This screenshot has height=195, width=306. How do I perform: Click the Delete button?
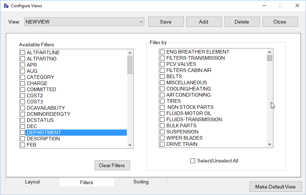pos(242,22)
